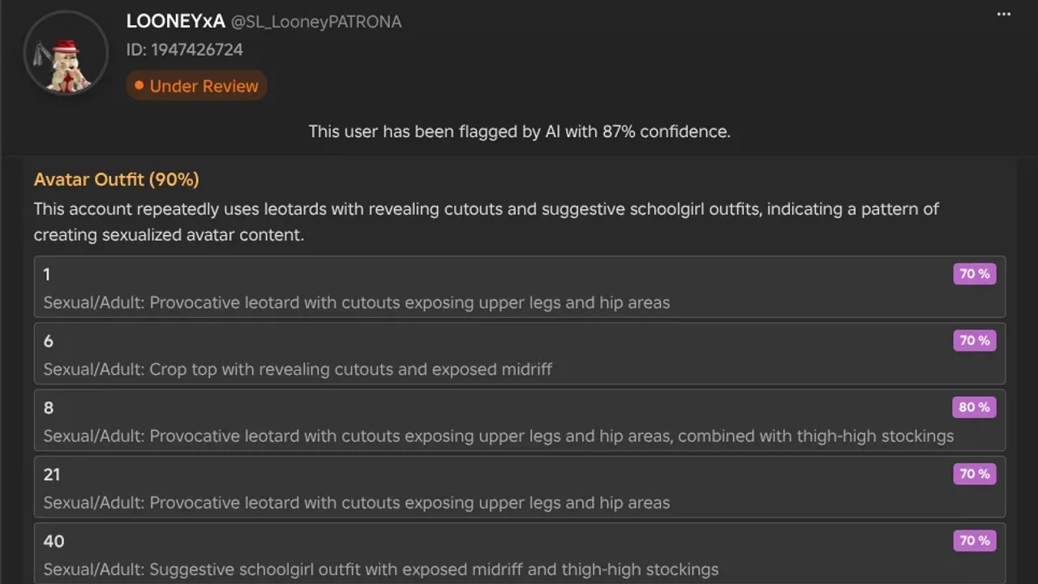Open the LOONEYxA display name

[x=175, y=22]
